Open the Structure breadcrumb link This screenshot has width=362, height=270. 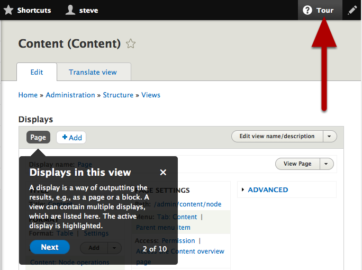118,95
